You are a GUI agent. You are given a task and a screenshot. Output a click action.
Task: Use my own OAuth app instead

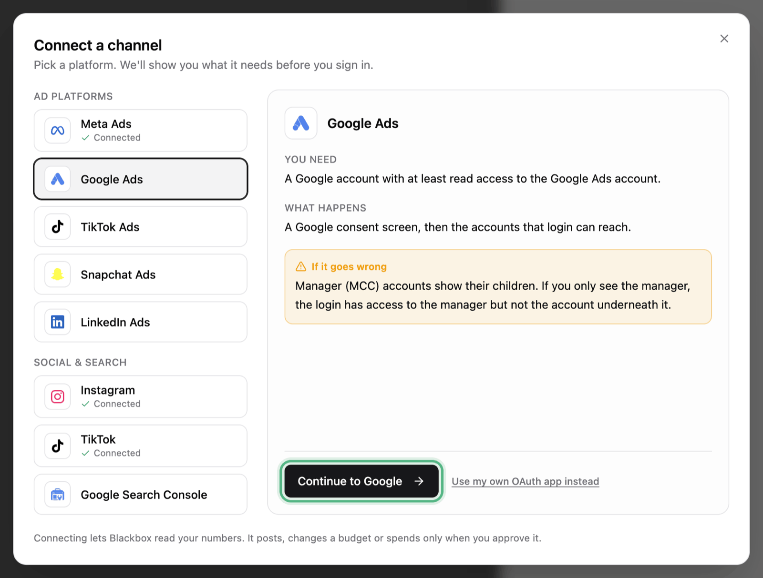[x=525, y=481]
